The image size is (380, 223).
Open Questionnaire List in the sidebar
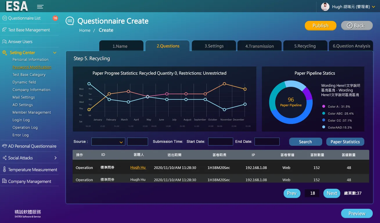coord(24,18)
